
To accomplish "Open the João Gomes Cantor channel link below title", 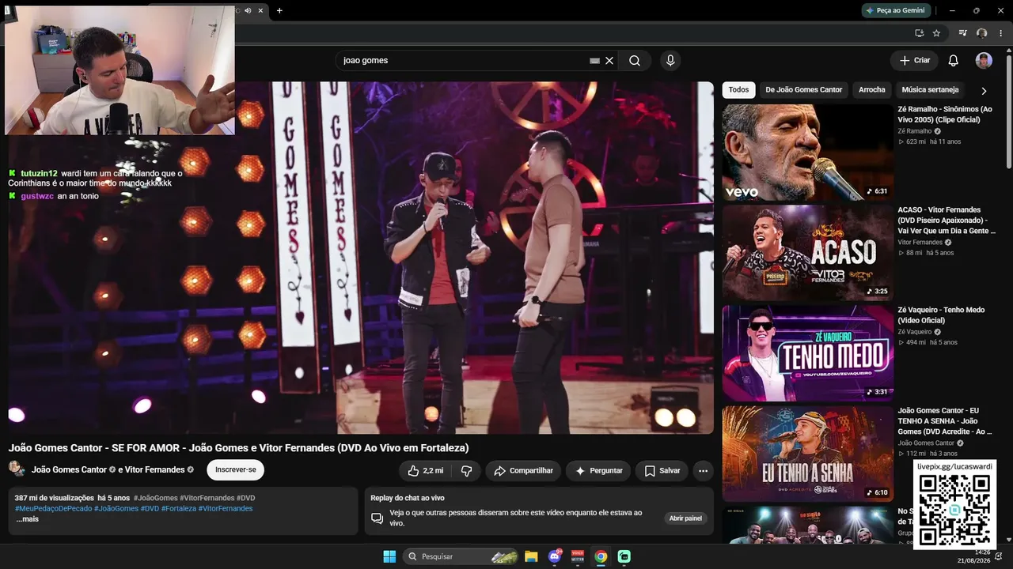I will pyautogui.click(x=69, y=470).
